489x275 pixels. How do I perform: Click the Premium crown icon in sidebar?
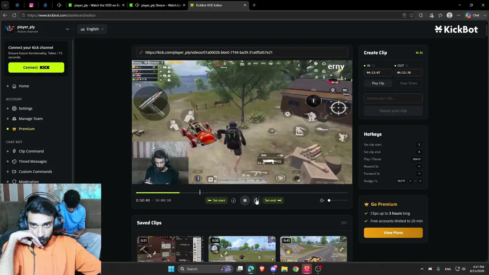point(14,129)
